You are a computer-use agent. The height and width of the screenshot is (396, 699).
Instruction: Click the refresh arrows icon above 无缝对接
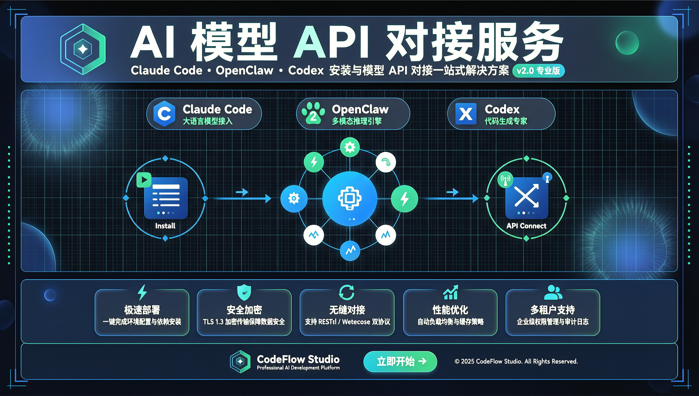347,292
